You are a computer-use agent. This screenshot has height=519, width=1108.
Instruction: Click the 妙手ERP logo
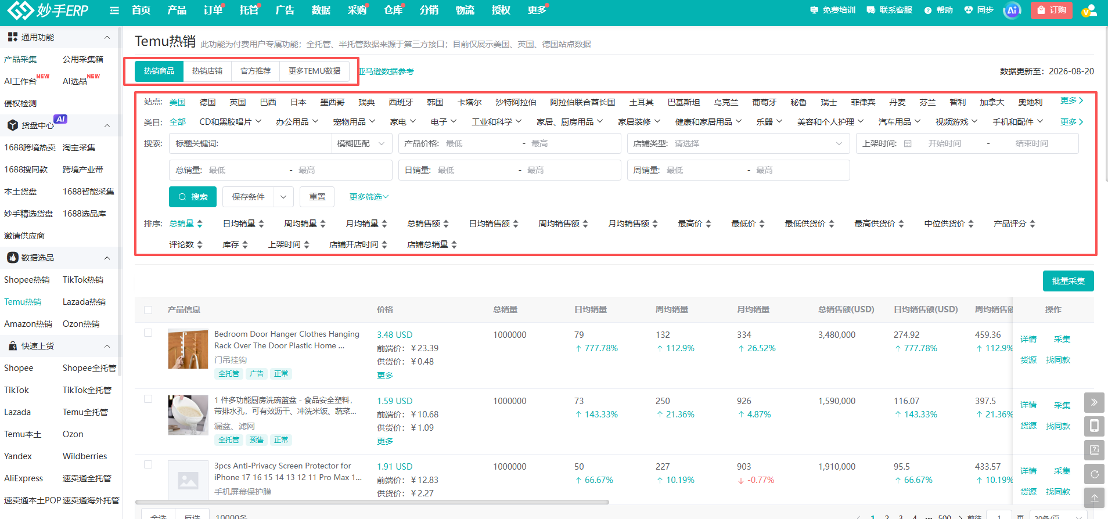coord(48,10)
